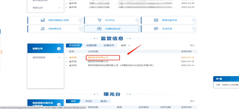Click the 声明 notice panel on the right
Screen dimensions: 239x109
pos(226,82)
